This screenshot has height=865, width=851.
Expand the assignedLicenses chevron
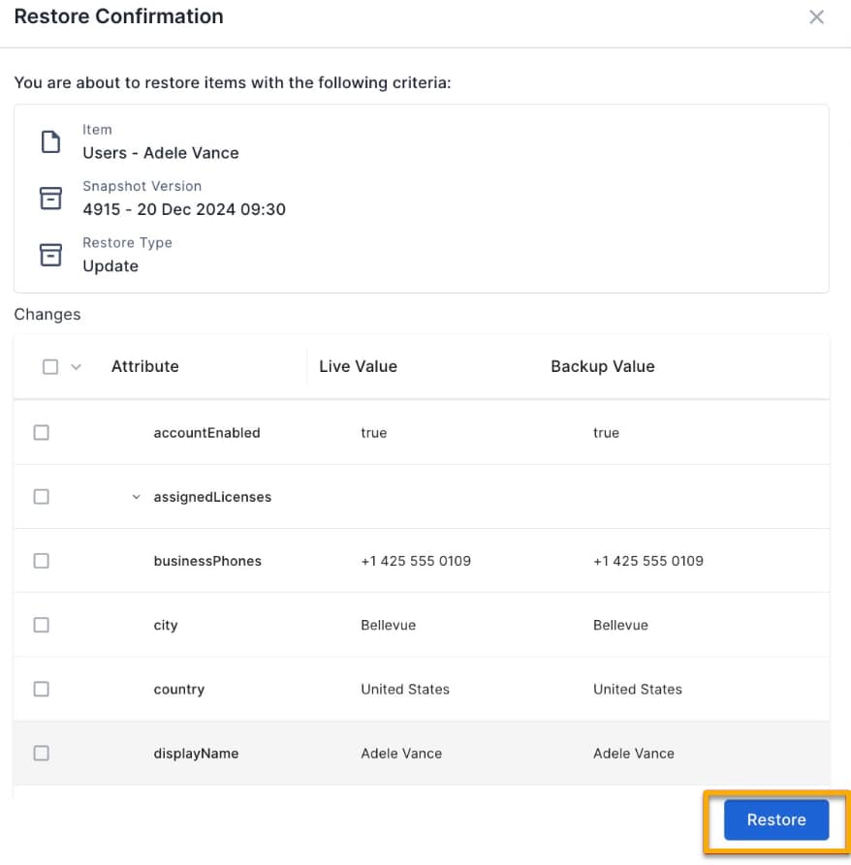pos(136,498)
